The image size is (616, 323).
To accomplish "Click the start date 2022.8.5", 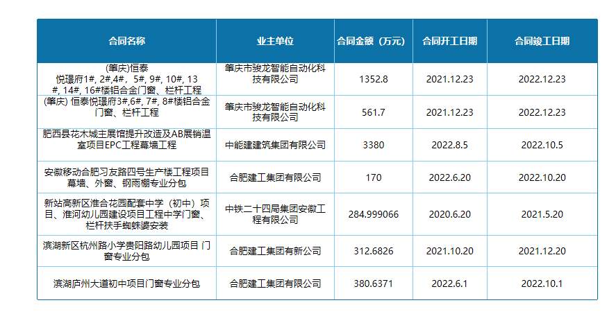I will pyautogui.click(x=449, y=145).
